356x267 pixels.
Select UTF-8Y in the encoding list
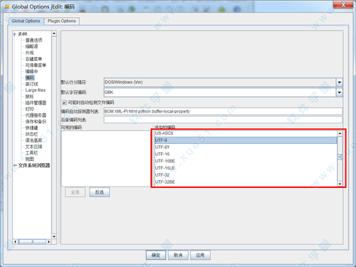coord(246,147)
